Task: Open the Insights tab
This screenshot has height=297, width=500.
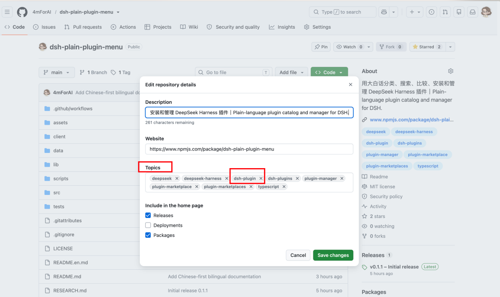Action: point(282,27)
